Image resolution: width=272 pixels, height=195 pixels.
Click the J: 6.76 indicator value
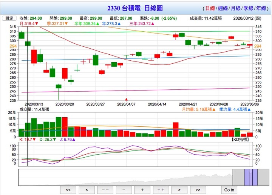pyautogui.click(x=68, y=140)
